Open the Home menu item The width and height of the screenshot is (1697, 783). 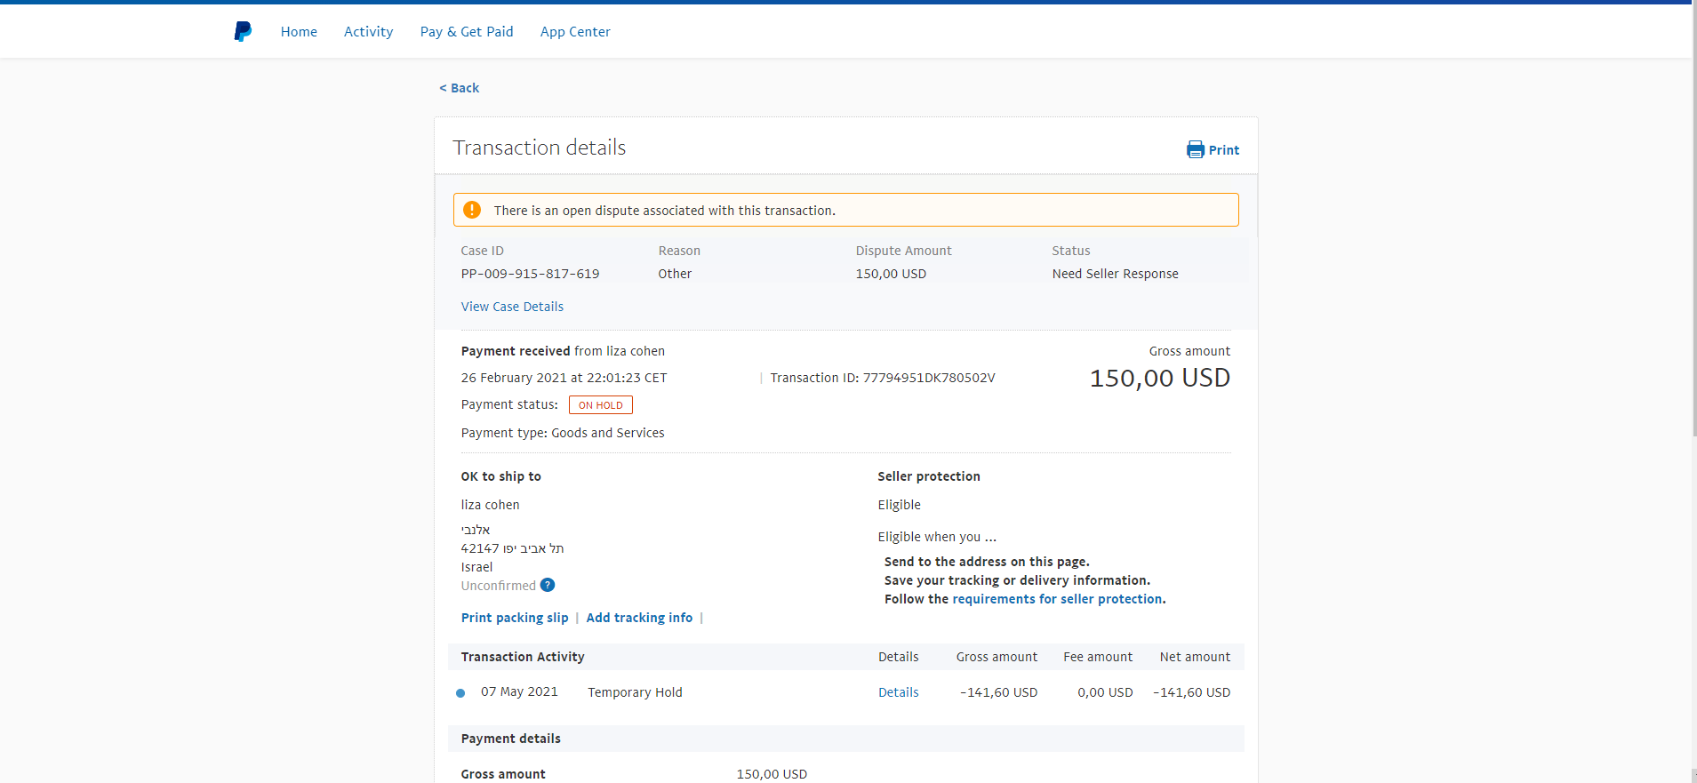pos(299,32)
